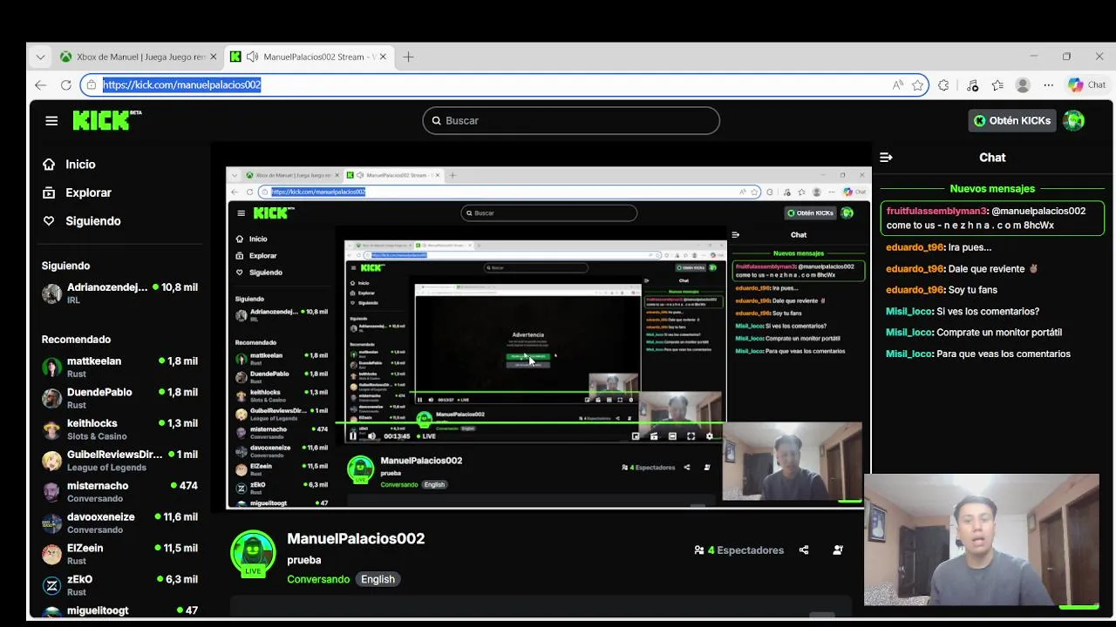Switch to Xbox de Manuel tab
1116x627 pixels.
click(139, 57)
